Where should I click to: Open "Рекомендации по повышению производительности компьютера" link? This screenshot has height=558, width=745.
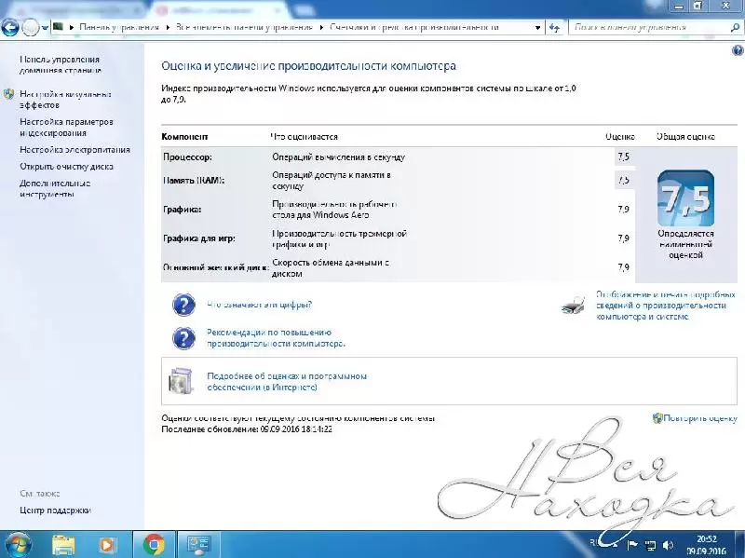[276, 337]
